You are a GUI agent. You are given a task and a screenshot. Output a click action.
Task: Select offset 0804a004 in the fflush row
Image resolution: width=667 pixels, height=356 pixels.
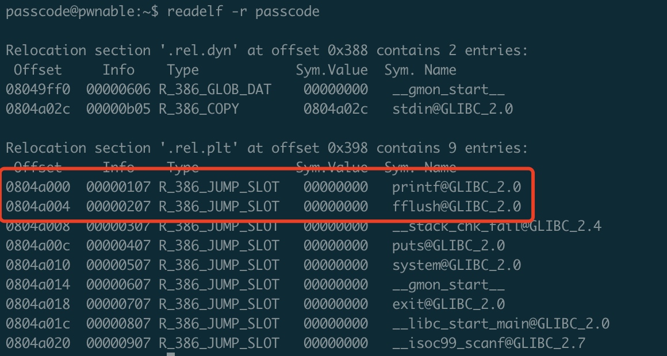(38, 207)
